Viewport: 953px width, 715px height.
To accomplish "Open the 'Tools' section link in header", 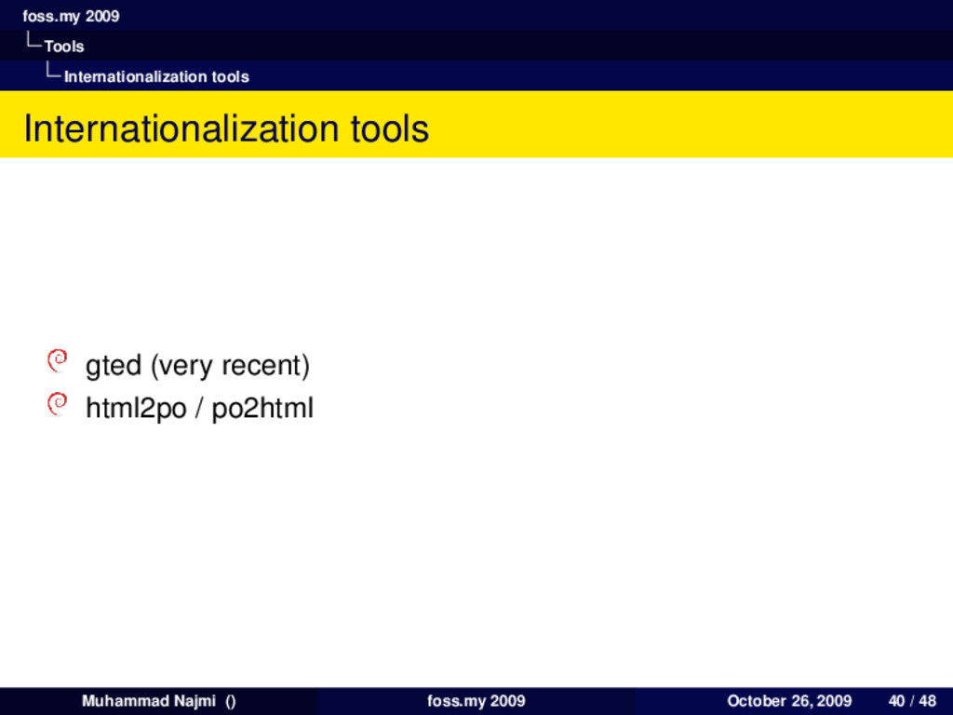I will [64, 47].
